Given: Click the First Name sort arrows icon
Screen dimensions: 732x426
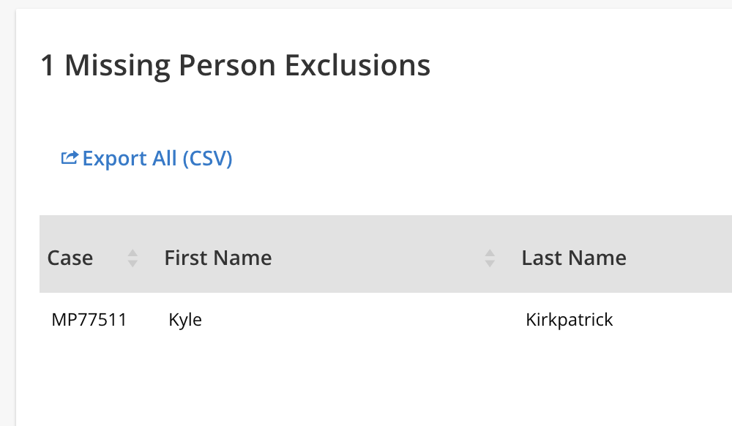Looking at the screenshot, I should tap(490, 258).
